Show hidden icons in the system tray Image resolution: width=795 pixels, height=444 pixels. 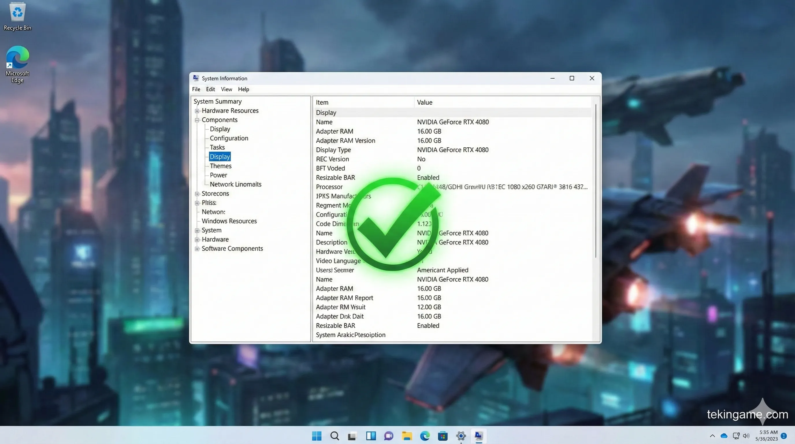click(x=712, y=436)
